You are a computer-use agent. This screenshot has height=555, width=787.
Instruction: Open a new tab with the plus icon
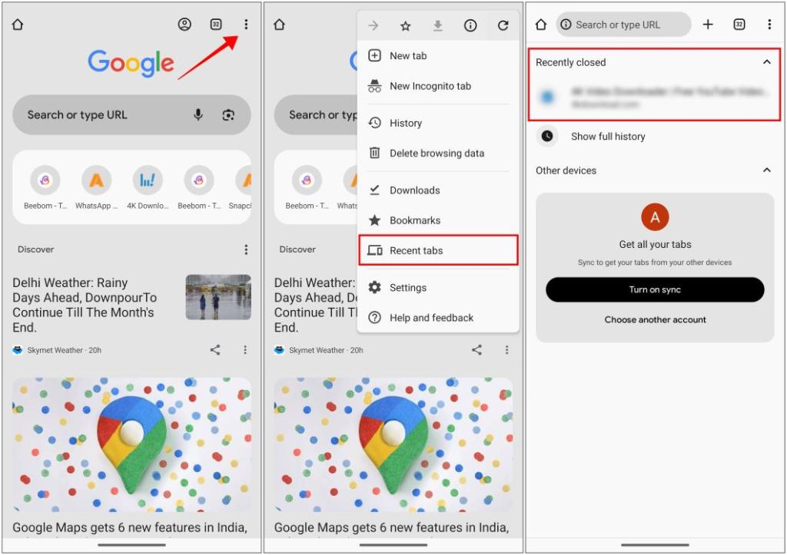point(708,24)
